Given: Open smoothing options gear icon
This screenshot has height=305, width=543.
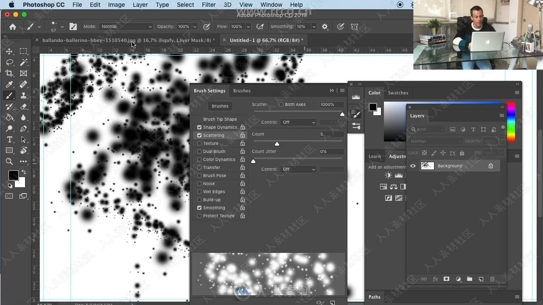Looking at the screenshot, I should [x=325, y=26].
